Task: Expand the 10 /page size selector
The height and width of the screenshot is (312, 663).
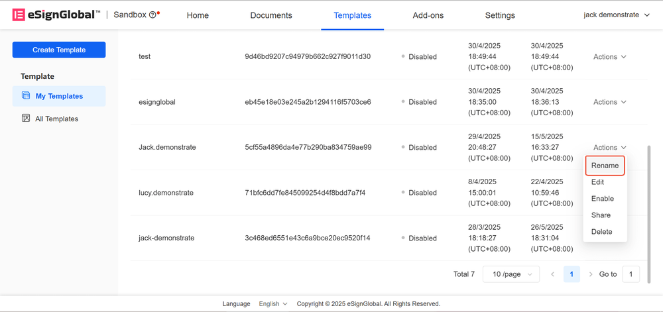Action: pos(511,274)
